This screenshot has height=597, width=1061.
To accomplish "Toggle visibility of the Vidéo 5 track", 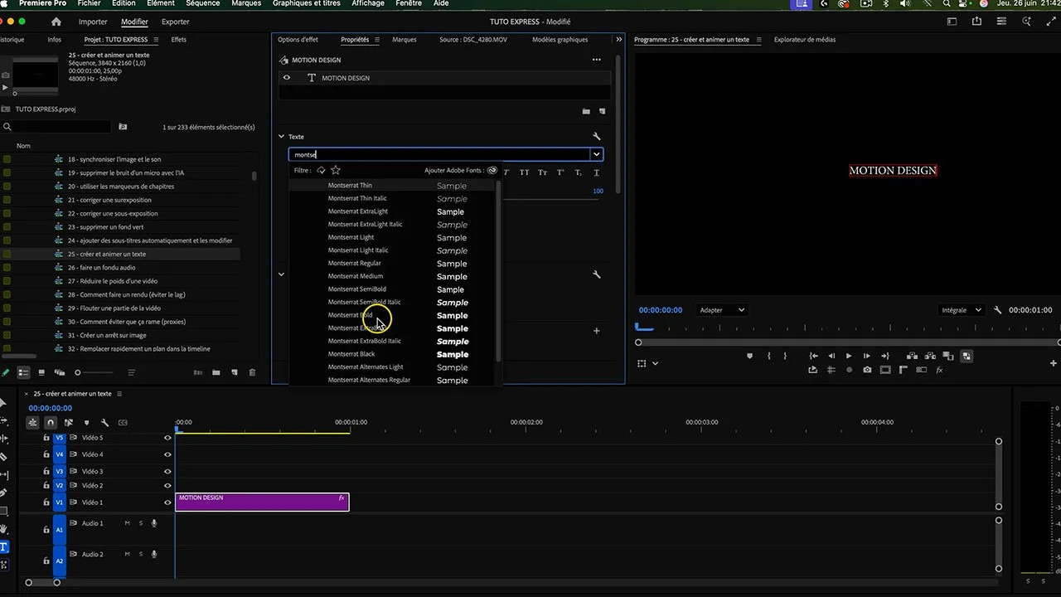I will click(167, 438).
